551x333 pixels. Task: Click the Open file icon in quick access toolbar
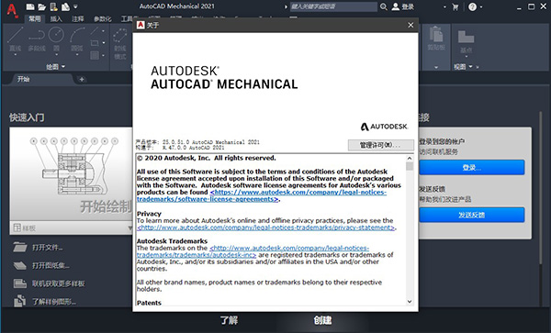click(x=42, y=6)
